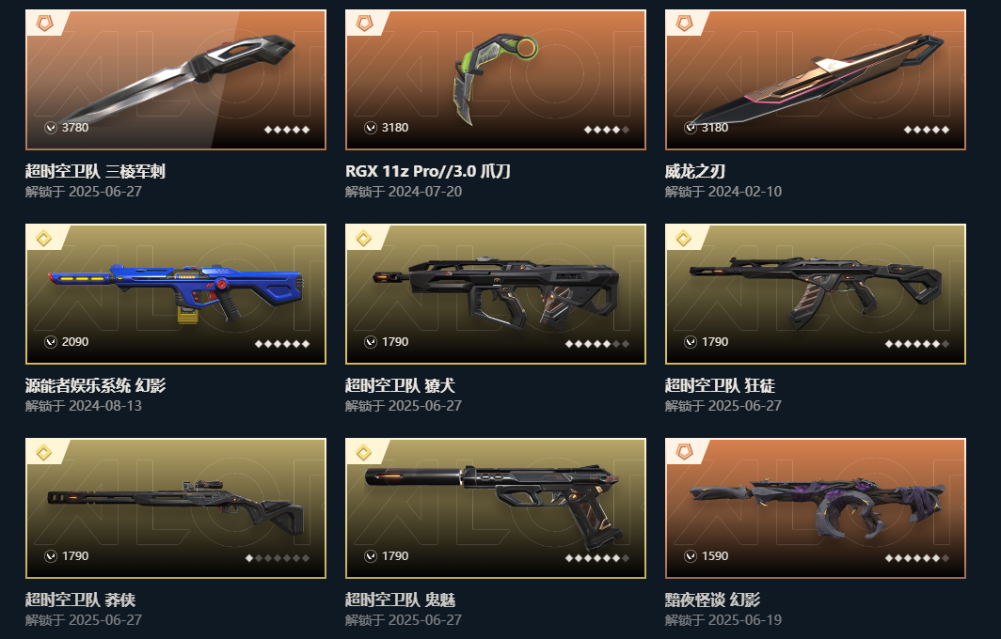Click tier badge on 黯夜怪谈 幻影 card
1001x639 pixels.
[x=684, y=453]
